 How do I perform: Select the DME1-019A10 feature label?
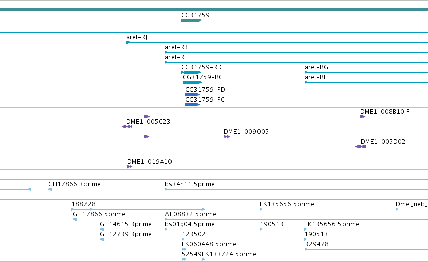tap(149, 162)
